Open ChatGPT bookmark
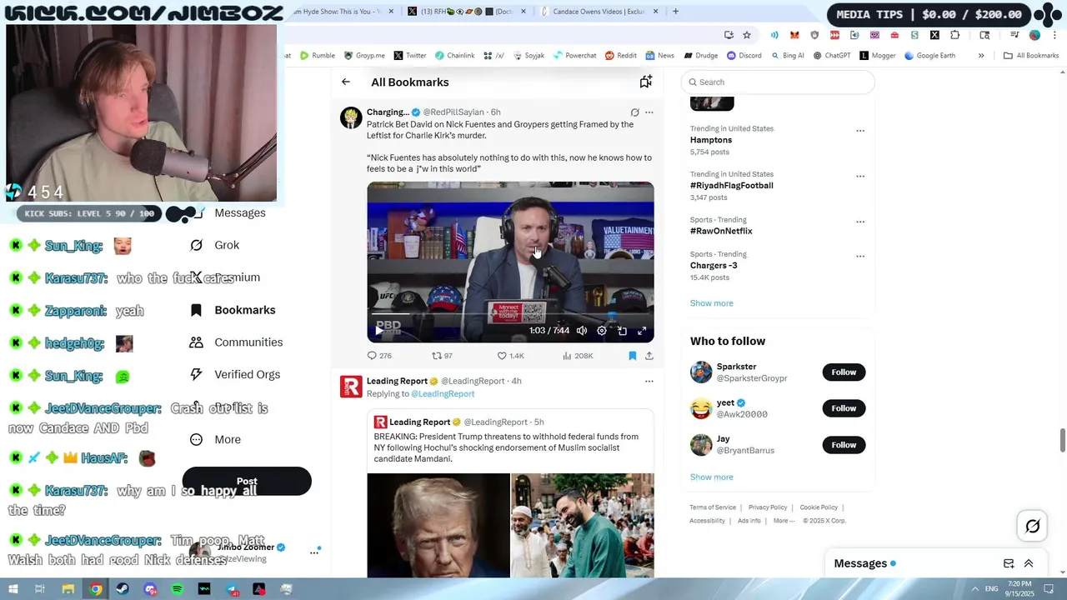Screen dimensions: 1067x600 pyautogui.click(x=831, y=56)
